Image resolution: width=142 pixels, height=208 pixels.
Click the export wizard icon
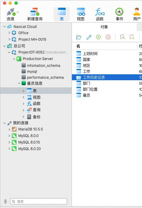tap(132, 37)
